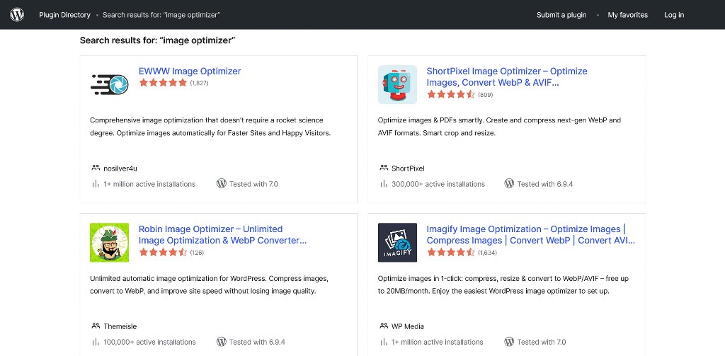Click the (126) rating count
This screenshot has height=356, width=725.
[x=197, y=253]
